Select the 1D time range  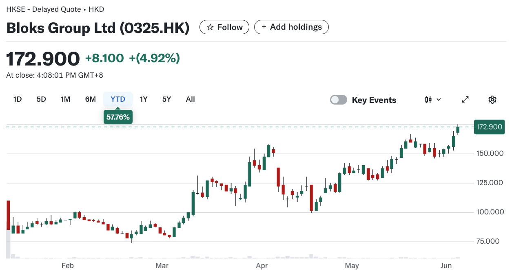(x=18, y=99)
